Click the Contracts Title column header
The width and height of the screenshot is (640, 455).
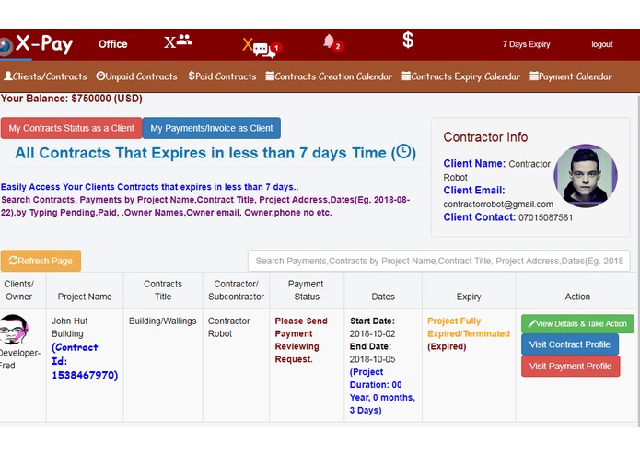point(163,290)
